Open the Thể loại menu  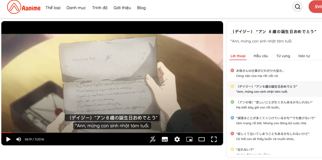tap(53, 8)
